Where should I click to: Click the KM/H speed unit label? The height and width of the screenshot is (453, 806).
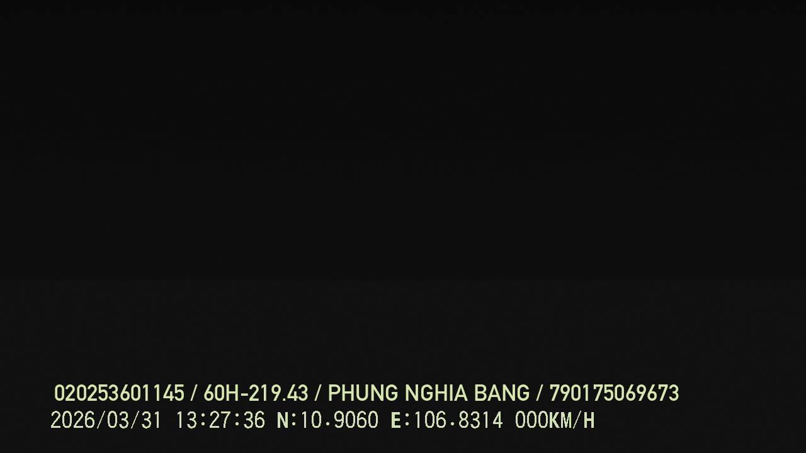coord(572,420)
